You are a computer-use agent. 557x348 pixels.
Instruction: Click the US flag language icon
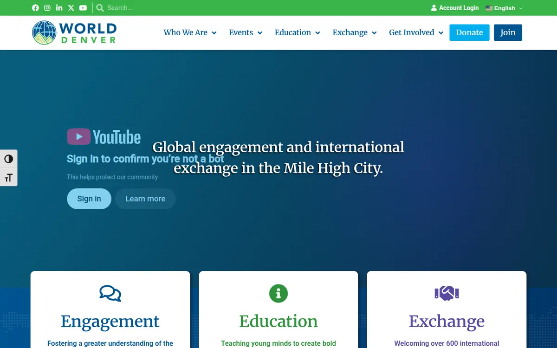pos(489,8)
